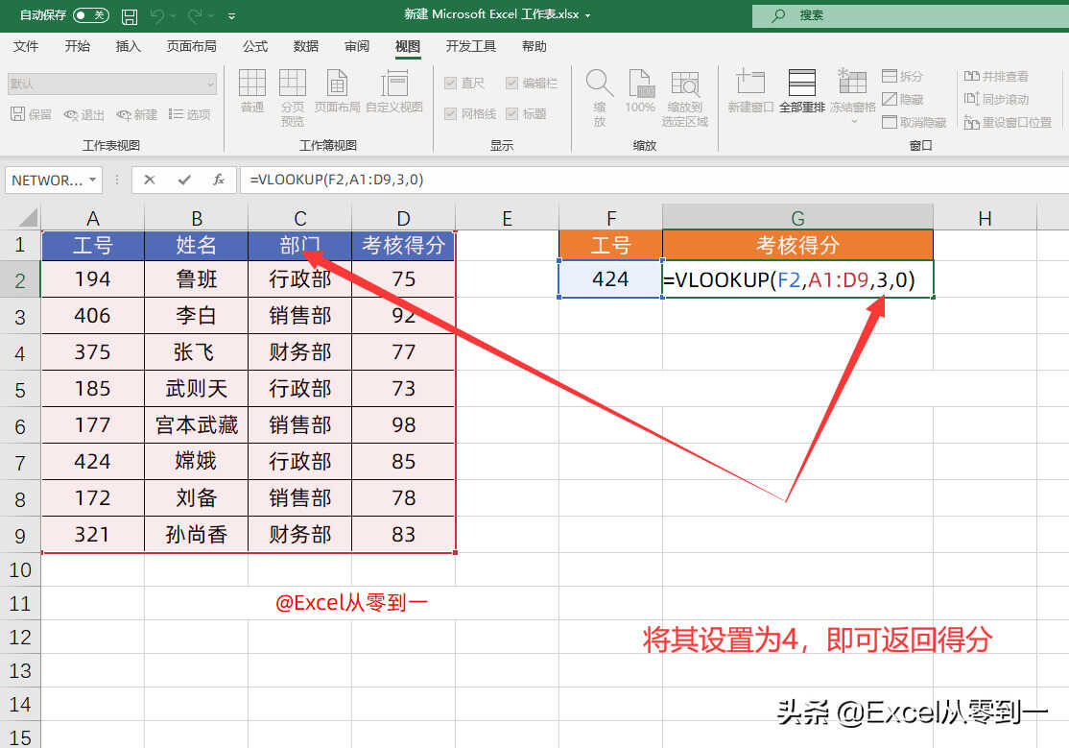Click the 100% zoom icon
1069x748 pixels.
640,93
